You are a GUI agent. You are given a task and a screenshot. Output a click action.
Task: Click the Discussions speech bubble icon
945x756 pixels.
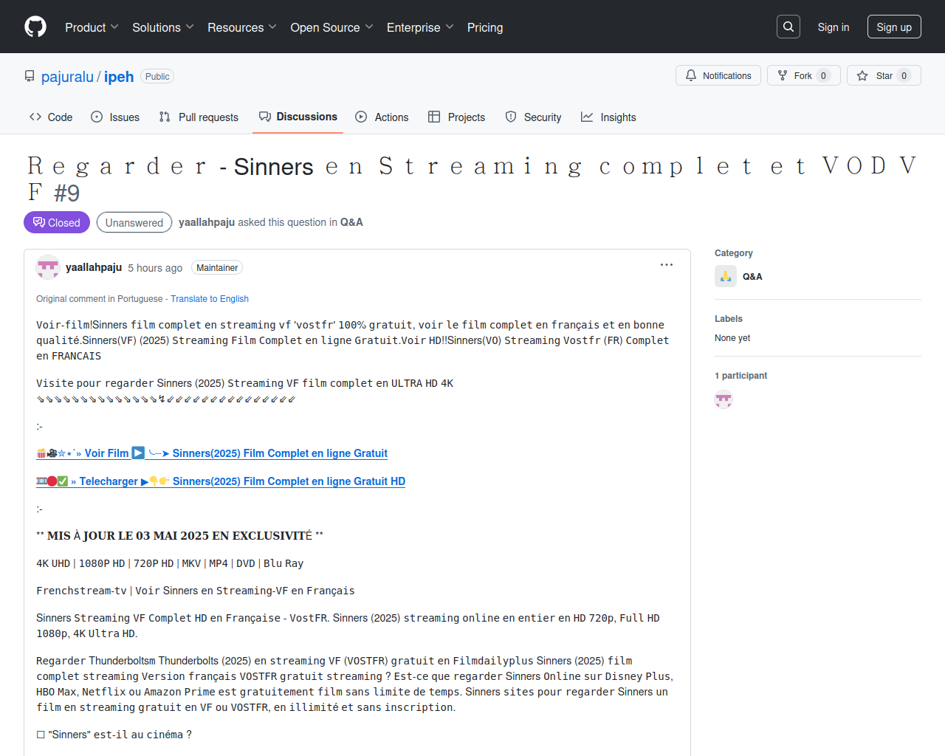[265, 117]
